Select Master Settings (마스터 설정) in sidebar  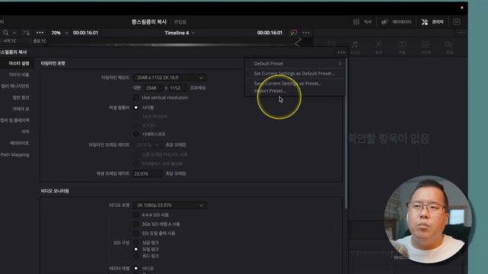tap(18, 63)
